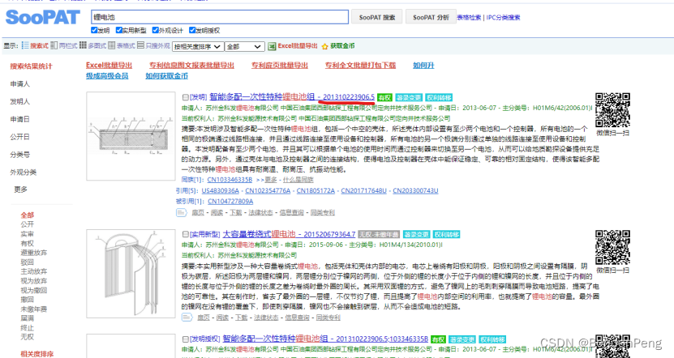The width and height of the screenshot is (674, 358).
Task: Click the SooPAT 分析 button
Action: pos(431,17)
